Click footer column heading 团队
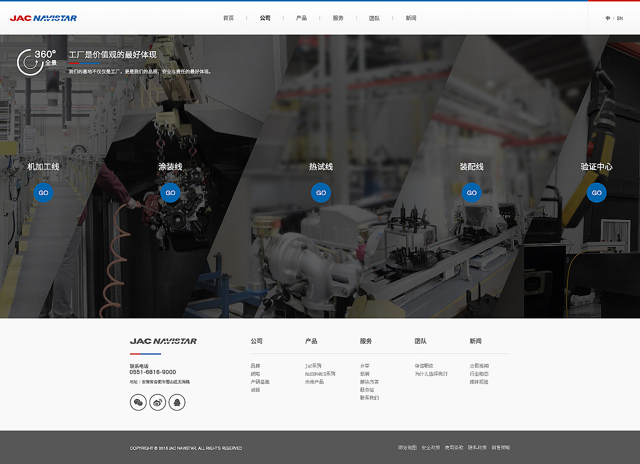The image size is (640, 464). tap(420, 341)
